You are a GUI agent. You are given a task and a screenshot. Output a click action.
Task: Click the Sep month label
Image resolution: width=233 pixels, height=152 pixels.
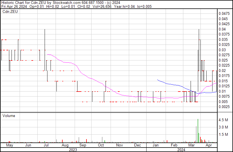pyautogui.click(x=83, y=145)
